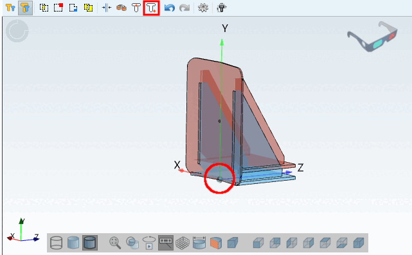The image size is (412, 255).
Task: Select the align-to-center line tool icon
Action: pos(107,8)
